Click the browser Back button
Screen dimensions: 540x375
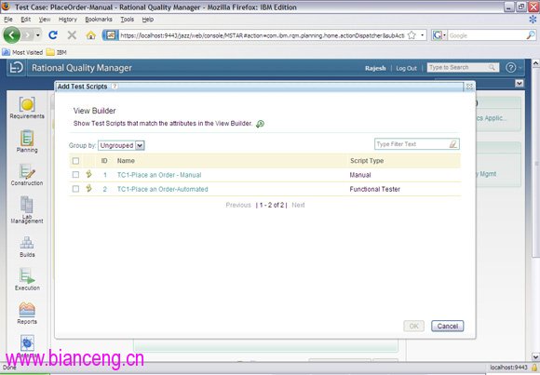12,35
